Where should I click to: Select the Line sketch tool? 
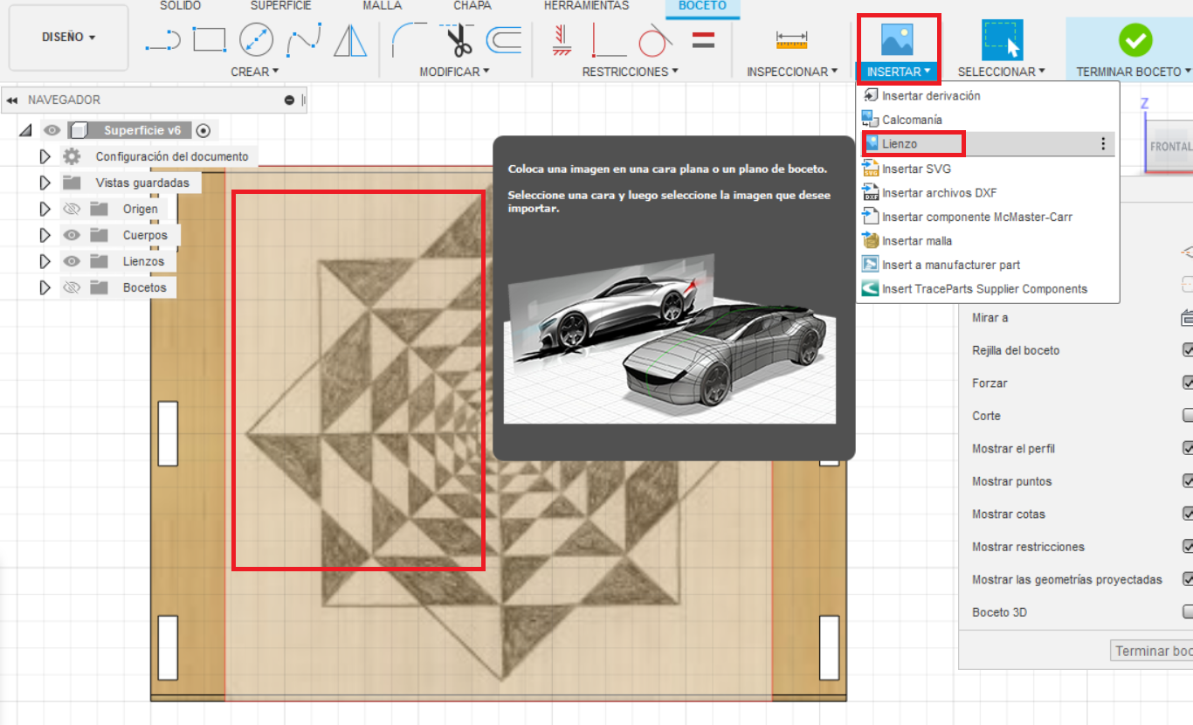pos(162,39)
